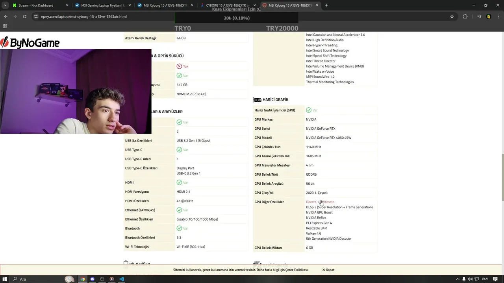Open Visual Studio Code from the taskbar

[x=121, y=279]
